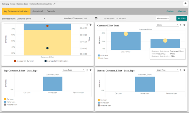Click the Advanced link

coord(182,11)
